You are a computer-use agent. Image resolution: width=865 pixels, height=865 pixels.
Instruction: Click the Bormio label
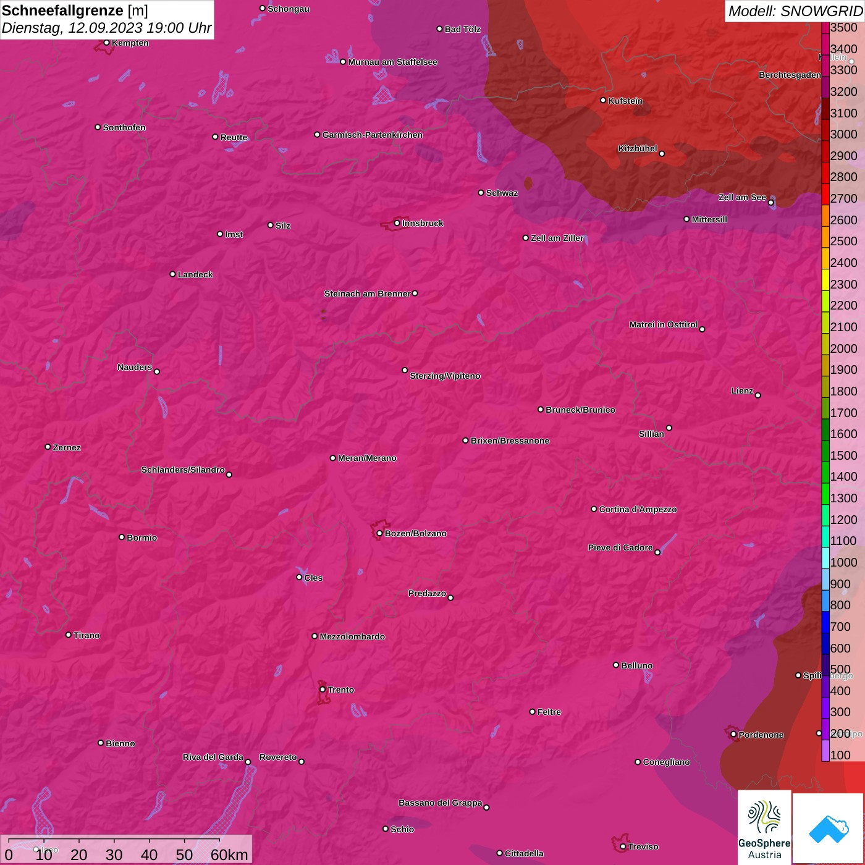click(x=141, y=538)
